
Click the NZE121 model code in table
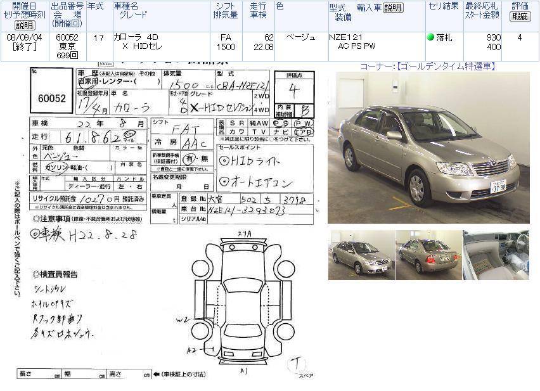[x=346, y=37]
